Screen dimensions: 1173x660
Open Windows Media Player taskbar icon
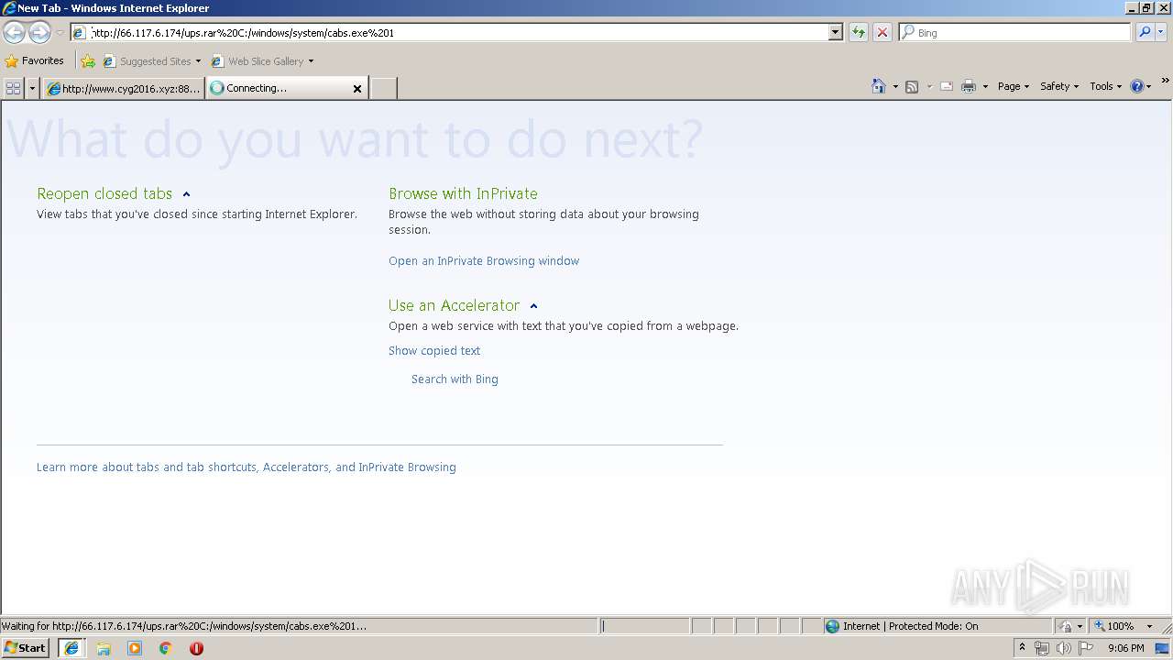(x=135, y=648)
